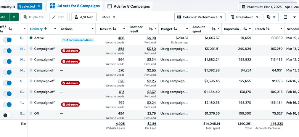Click the Ad sets grid icon
This screenshot has width=299, height=137.
click(53, 6)
